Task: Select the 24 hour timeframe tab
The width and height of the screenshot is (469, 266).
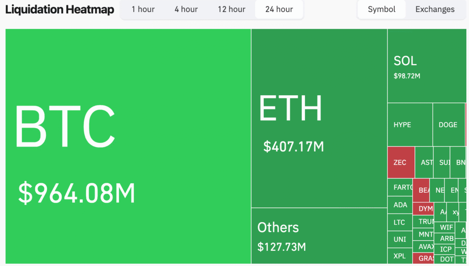Action: (x=279, y=9)
